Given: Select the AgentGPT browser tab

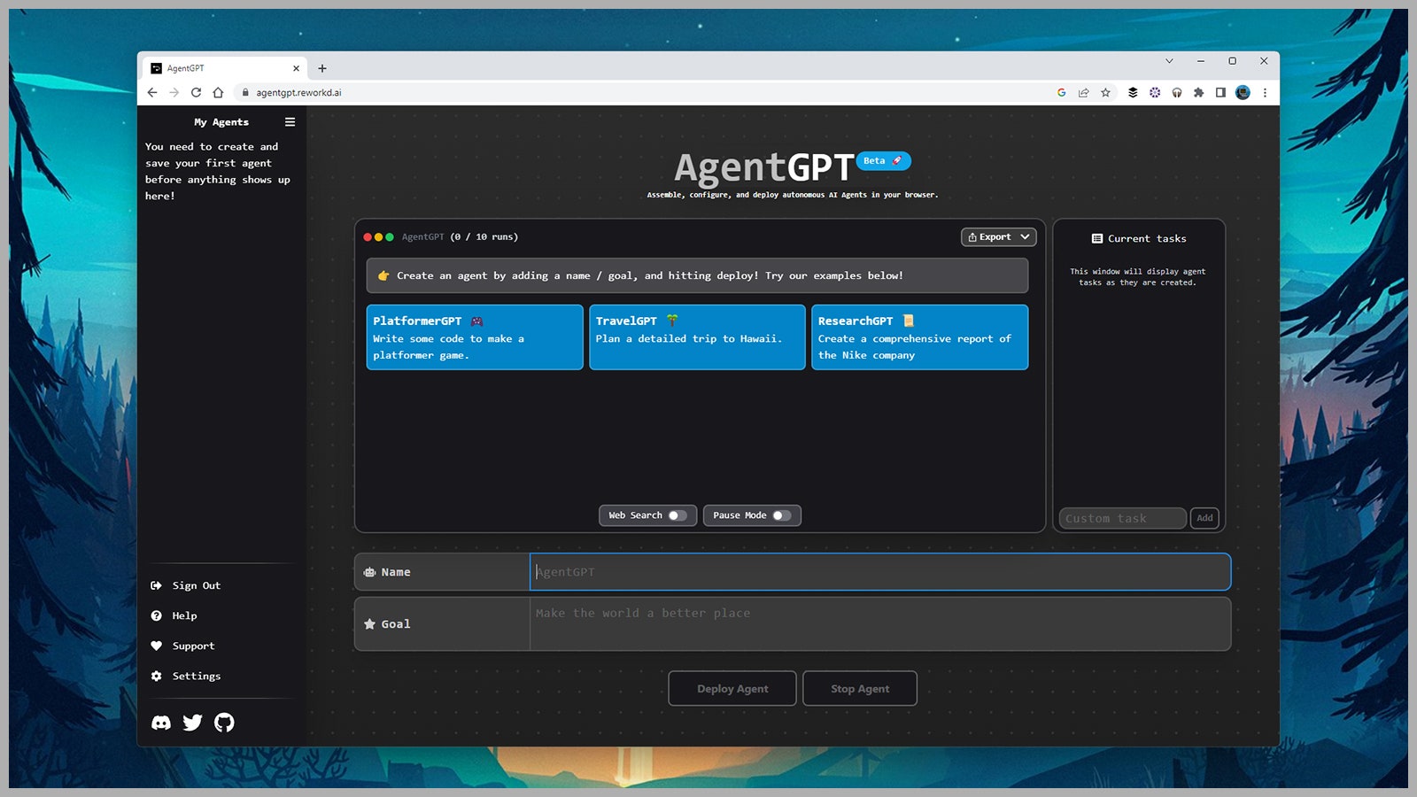Looking at the screenshot, I should (x=224, y=68).
